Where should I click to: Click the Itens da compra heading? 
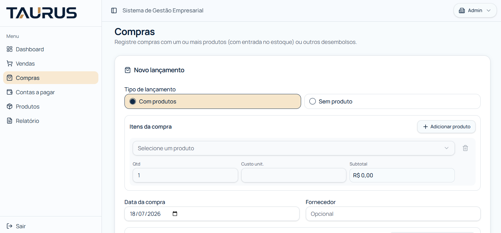point(151,127)
